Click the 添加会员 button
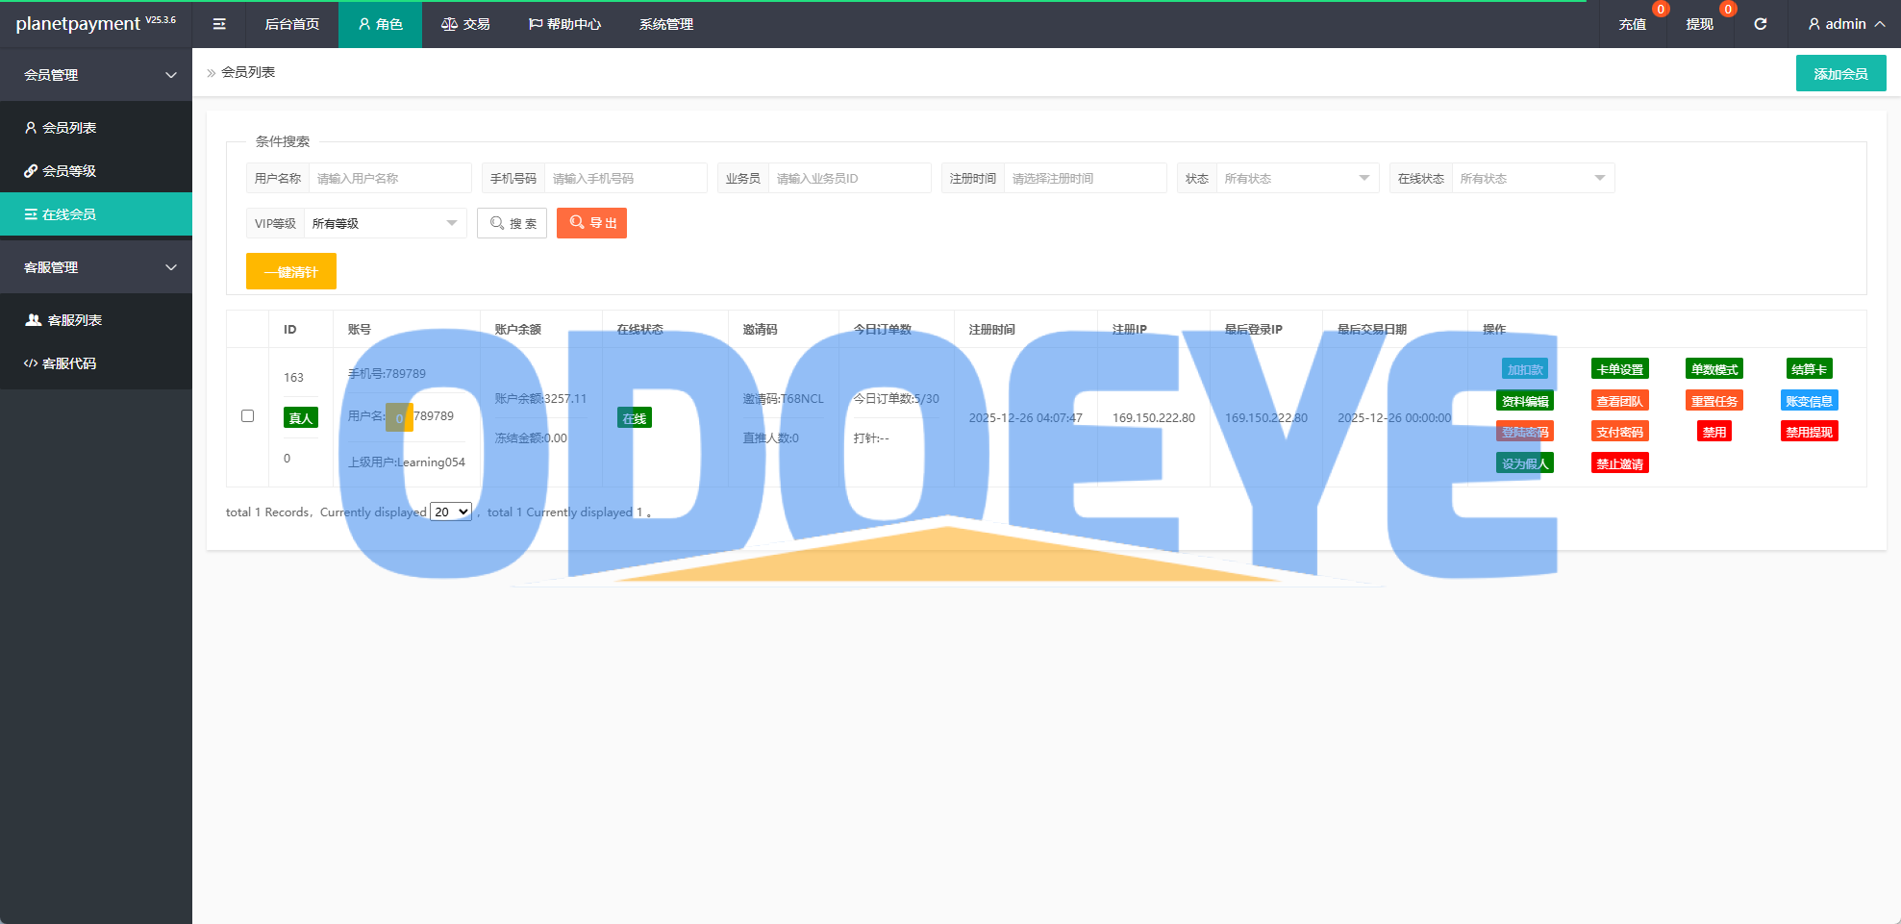 [1840, 74]
